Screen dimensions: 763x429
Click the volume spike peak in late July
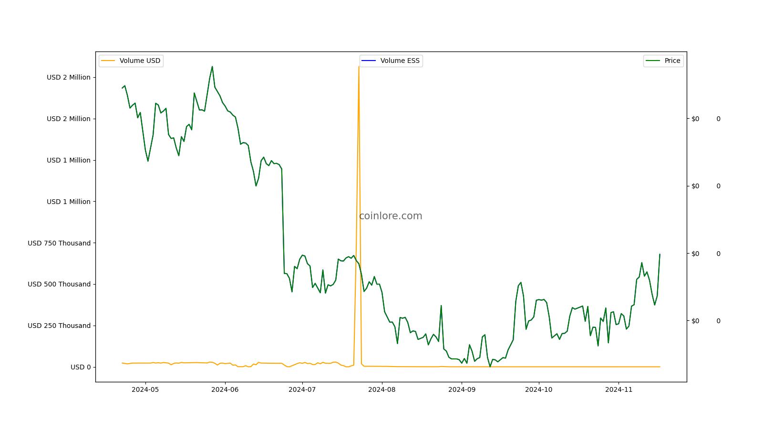coord(359,67)
